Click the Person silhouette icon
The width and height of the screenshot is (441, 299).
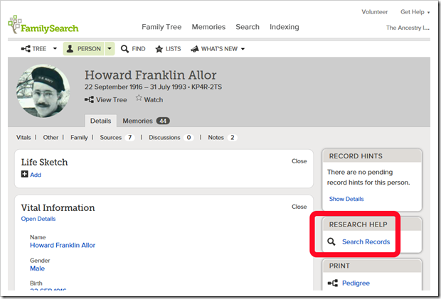(x=70, y=48)
